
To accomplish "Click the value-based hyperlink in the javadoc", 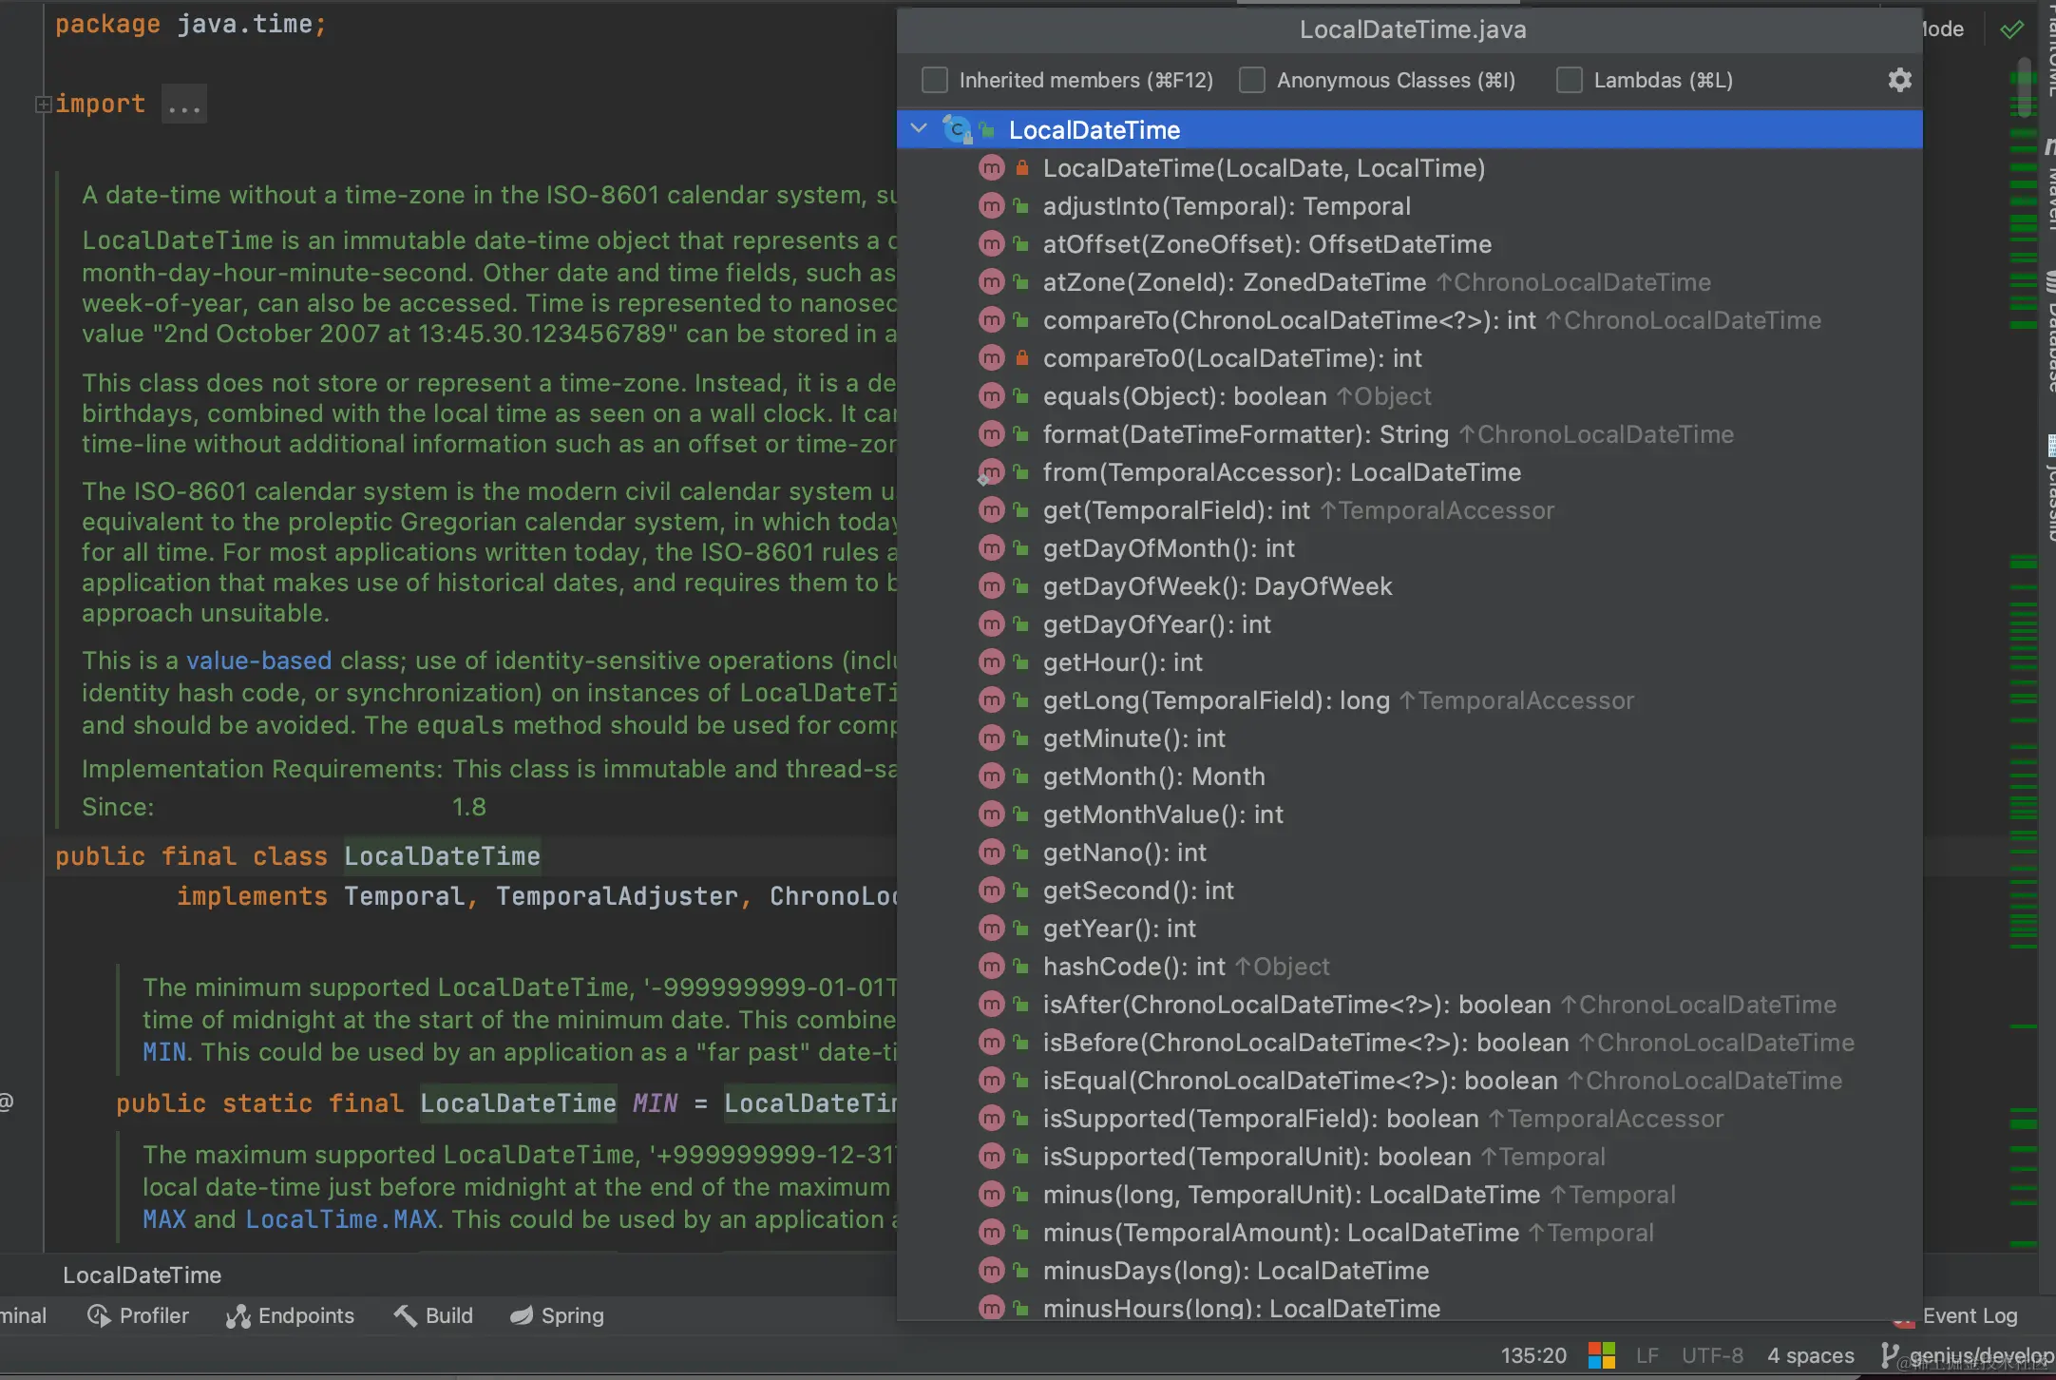I will pyautogui.click(x=257, y=660).
